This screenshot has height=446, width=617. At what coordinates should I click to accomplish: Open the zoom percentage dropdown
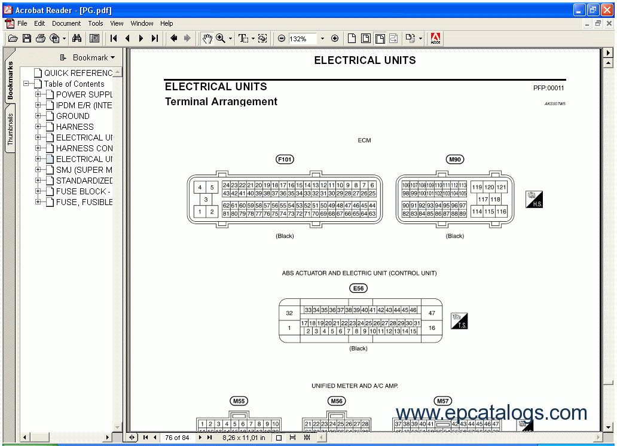pos(322,38)
